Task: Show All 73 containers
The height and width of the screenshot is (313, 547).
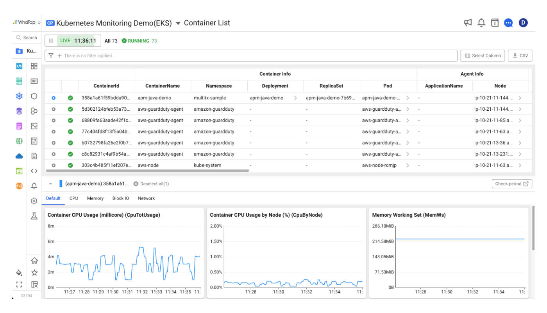Action: click(111, 41)
